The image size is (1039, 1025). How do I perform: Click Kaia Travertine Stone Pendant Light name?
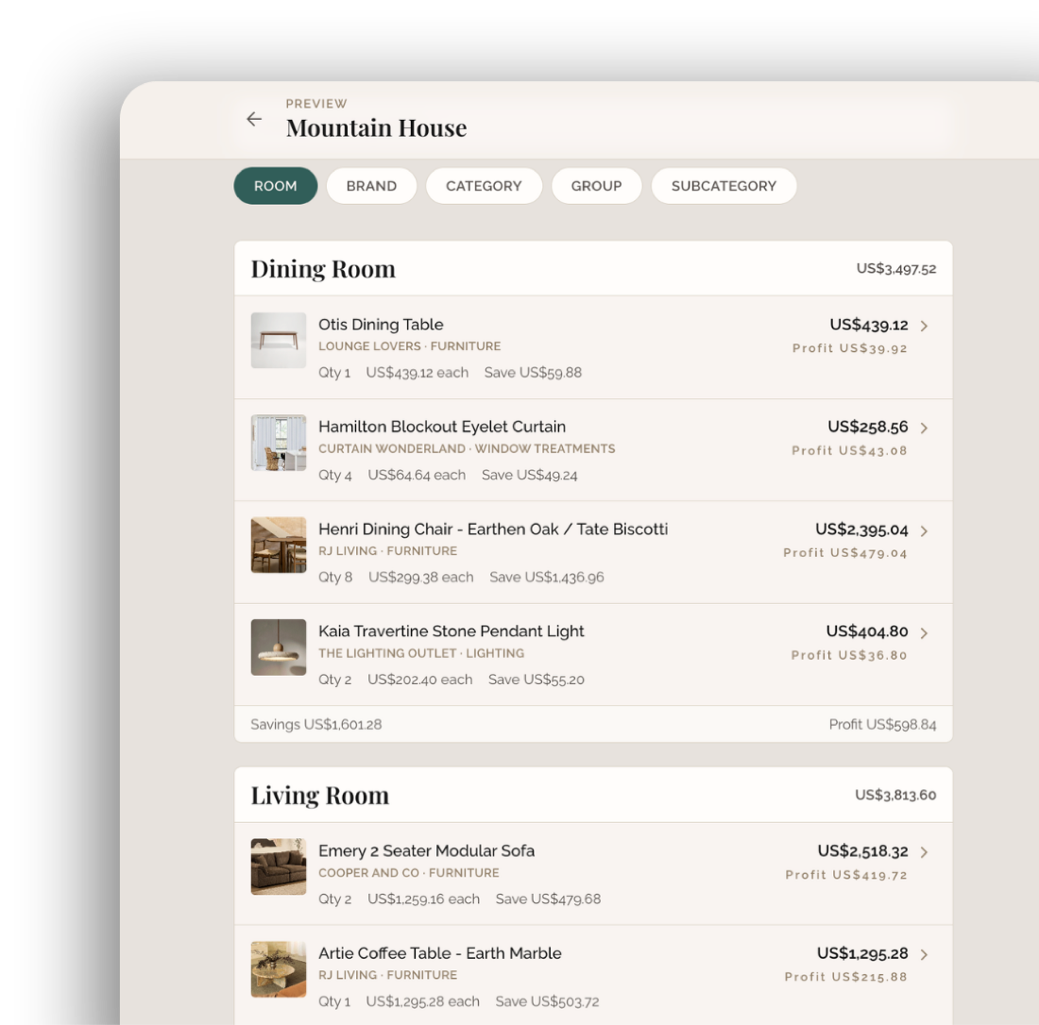pyautogui.click(x=451, y=631)
